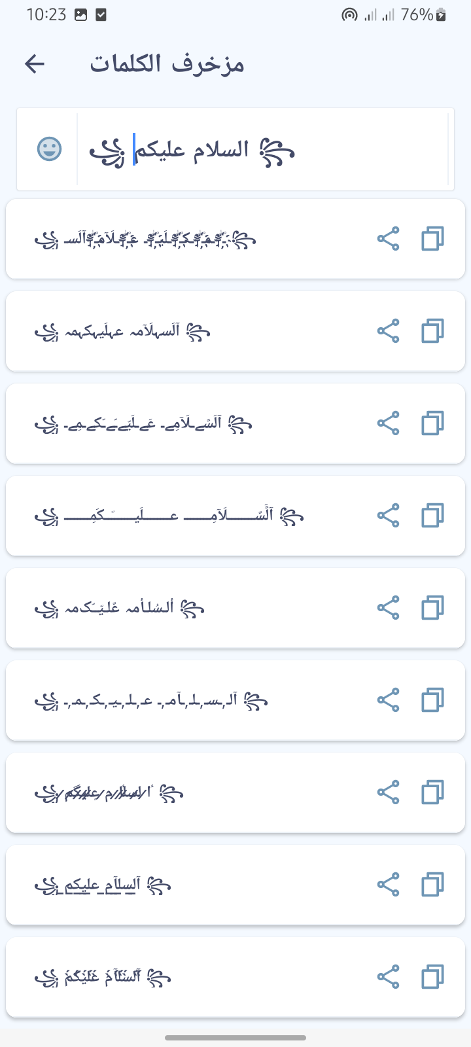
Task: Open the emoji picker smiley icon
Action: coord(49,149)
